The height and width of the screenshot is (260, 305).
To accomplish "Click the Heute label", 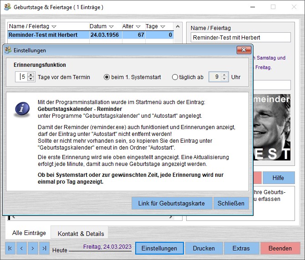I will tap(60, 250).
